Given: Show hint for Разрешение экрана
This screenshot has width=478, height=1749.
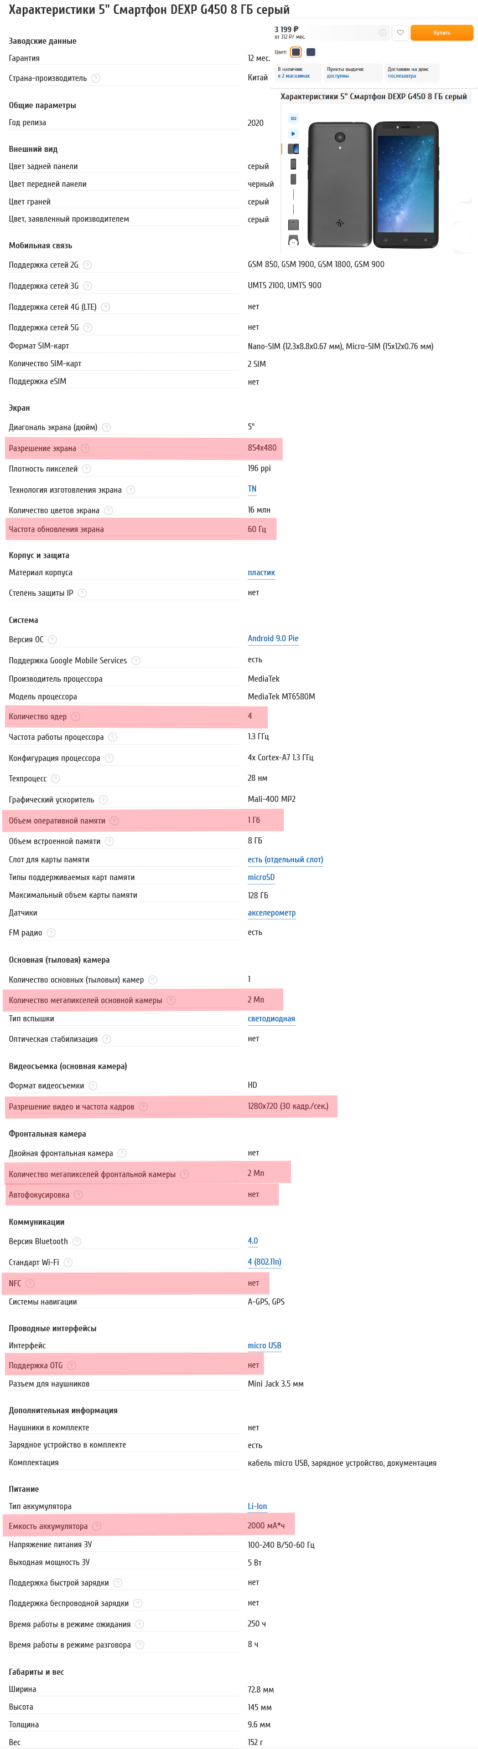Looking at the screenshot, I should coord(85,448).
